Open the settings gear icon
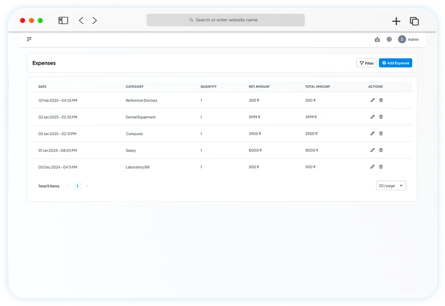445x306 pixels. pyautogui.click(x=389, y=39)
